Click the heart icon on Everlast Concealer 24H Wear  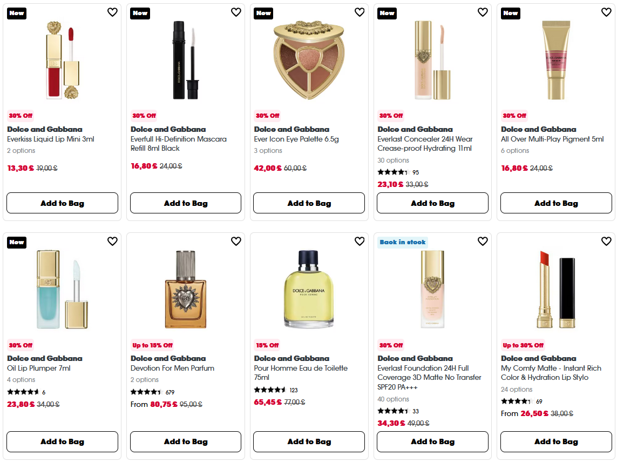483,12
